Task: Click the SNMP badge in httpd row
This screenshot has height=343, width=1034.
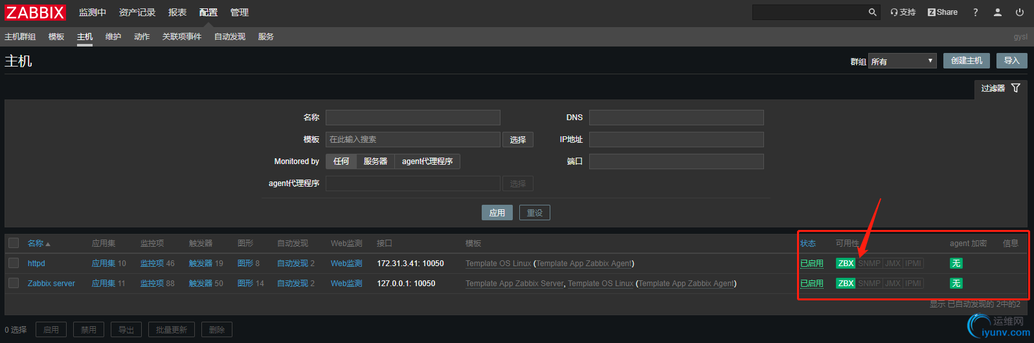Action: coord(870,263)
